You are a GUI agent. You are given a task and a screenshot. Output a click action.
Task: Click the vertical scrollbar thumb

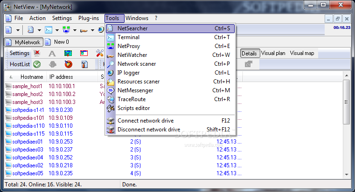tap(347, 102)
